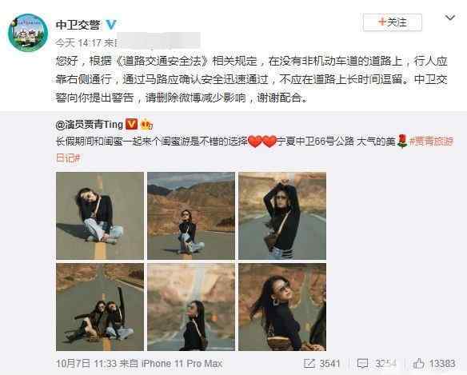
Task: Expand the post options chevron menu
Action: coord(450,18)
